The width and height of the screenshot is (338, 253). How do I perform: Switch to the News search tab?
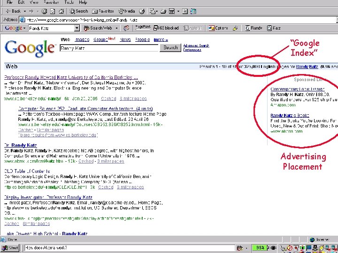pos(125,39)
